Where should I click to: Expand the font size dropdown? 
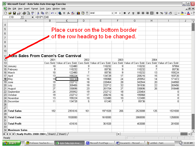click(120, 13)
